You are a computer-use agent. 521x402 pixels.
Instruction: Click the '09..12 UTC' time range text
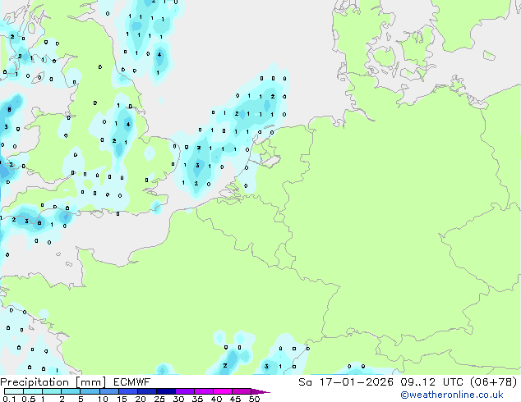tap(432, 382)
